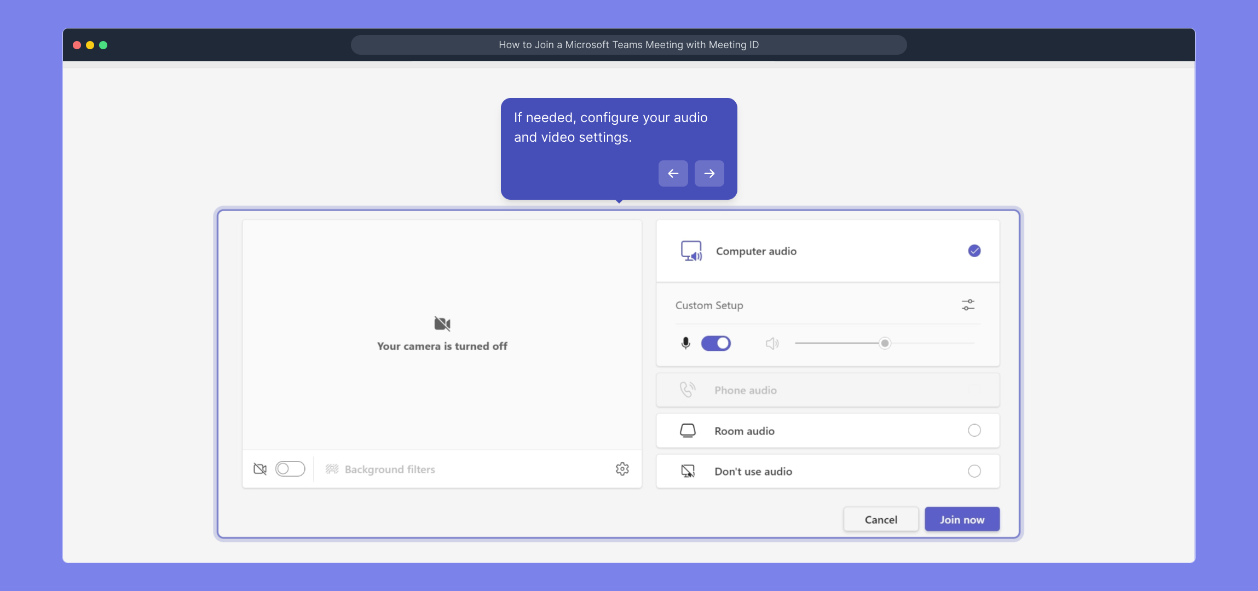Toggle the microphone switch off
This screenshot has width=1258, height=591.
716,343
